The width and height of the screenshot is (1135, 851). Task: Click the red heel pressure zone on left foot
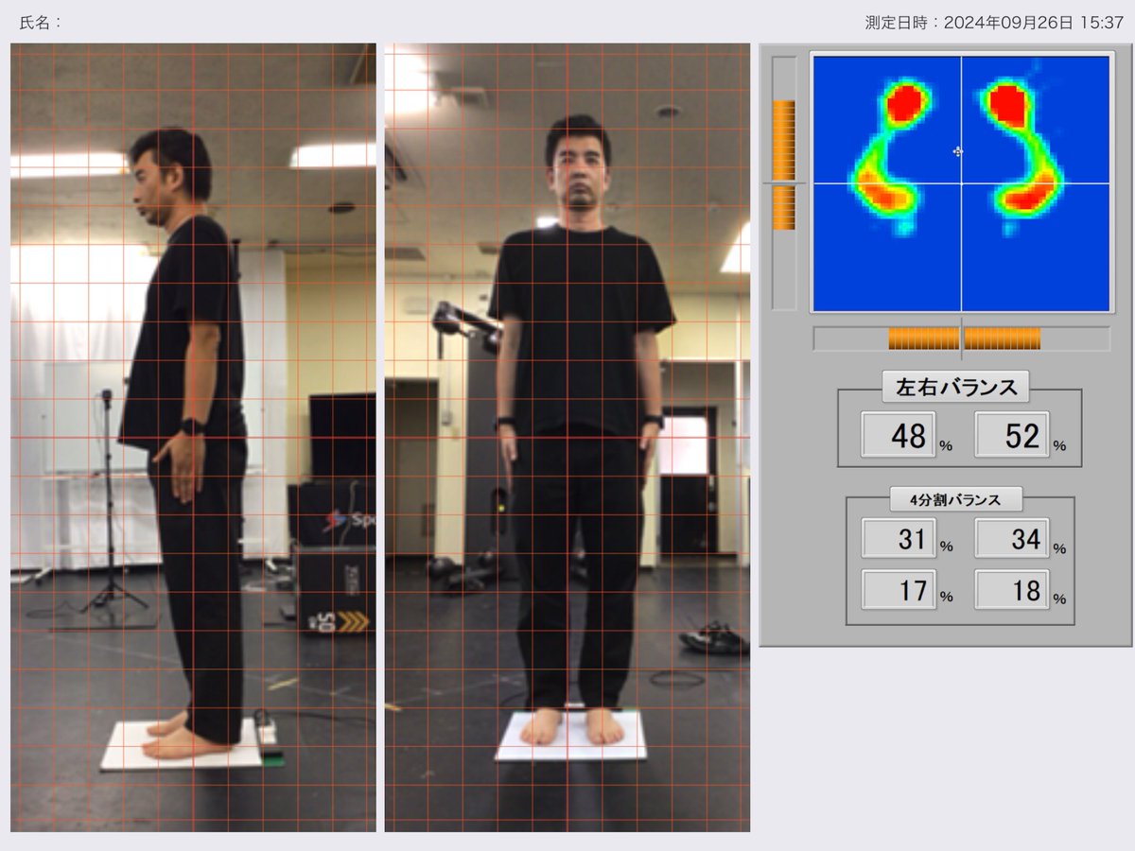click(x=884, y=199)
